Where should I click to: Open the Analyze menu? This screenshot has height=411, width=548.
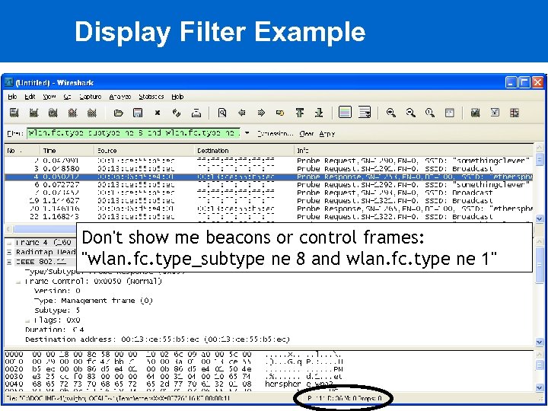(x=120, y=97)
